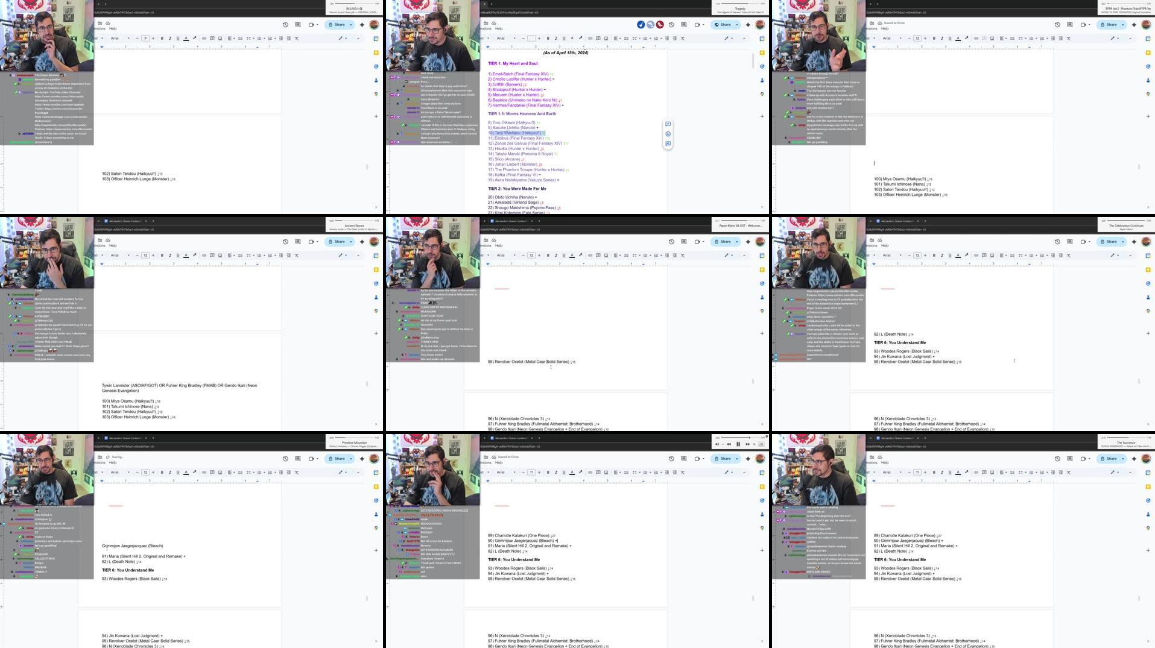Click Share button in the Successor frame
This screenshot has width=1155, height=648.
1109,459
